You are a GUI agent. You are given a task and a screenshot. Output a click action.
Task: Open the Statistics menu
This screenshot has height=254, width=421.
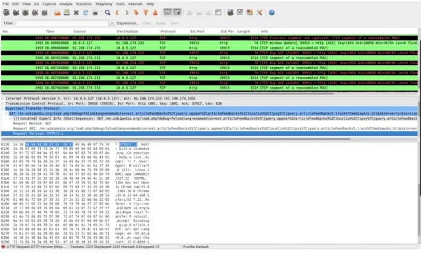84,4
